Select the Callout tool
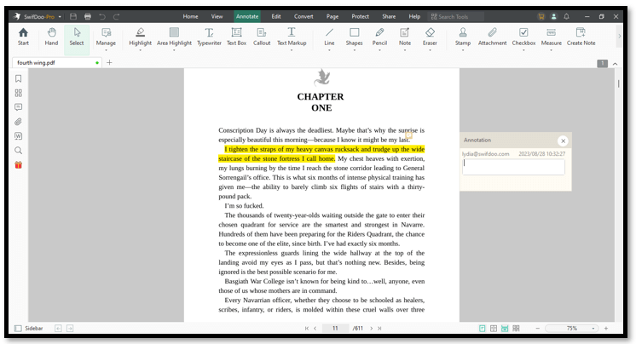The image size is (636, 344). [262, 36]
